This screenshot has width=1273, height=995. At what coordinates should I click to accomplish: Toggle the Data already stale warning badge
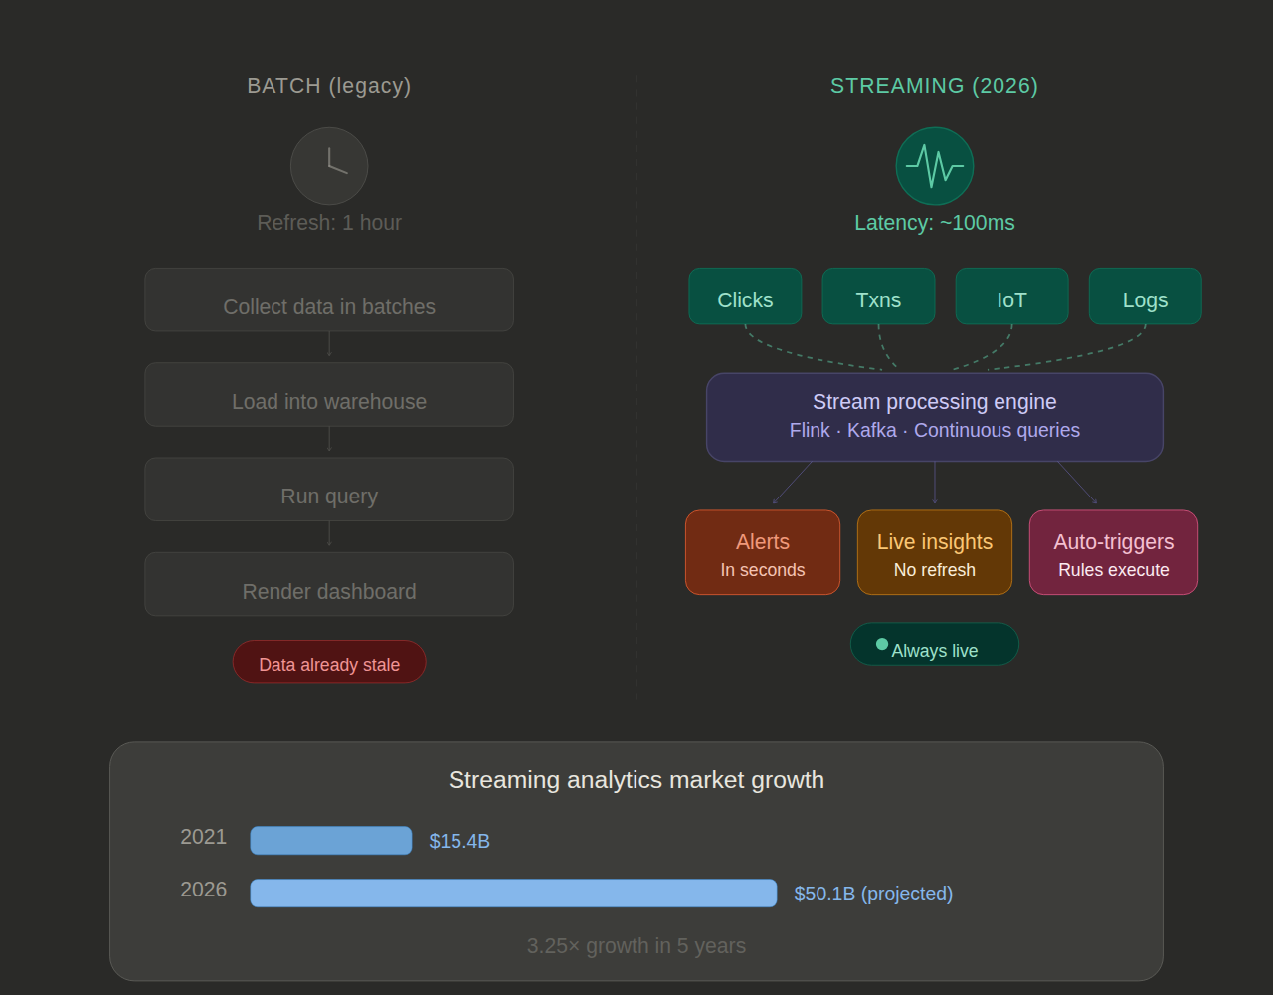(329, 662)
